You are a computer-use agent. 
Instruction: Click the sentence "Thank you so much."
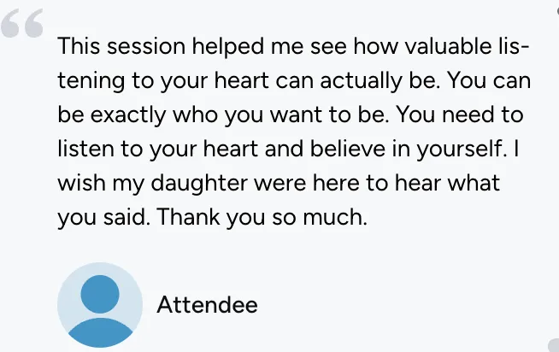262,217
